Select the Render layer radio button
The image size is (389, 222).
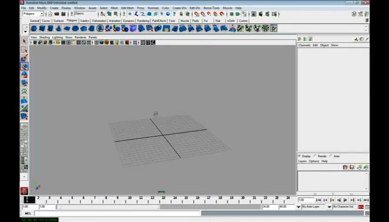coord(315,156)
